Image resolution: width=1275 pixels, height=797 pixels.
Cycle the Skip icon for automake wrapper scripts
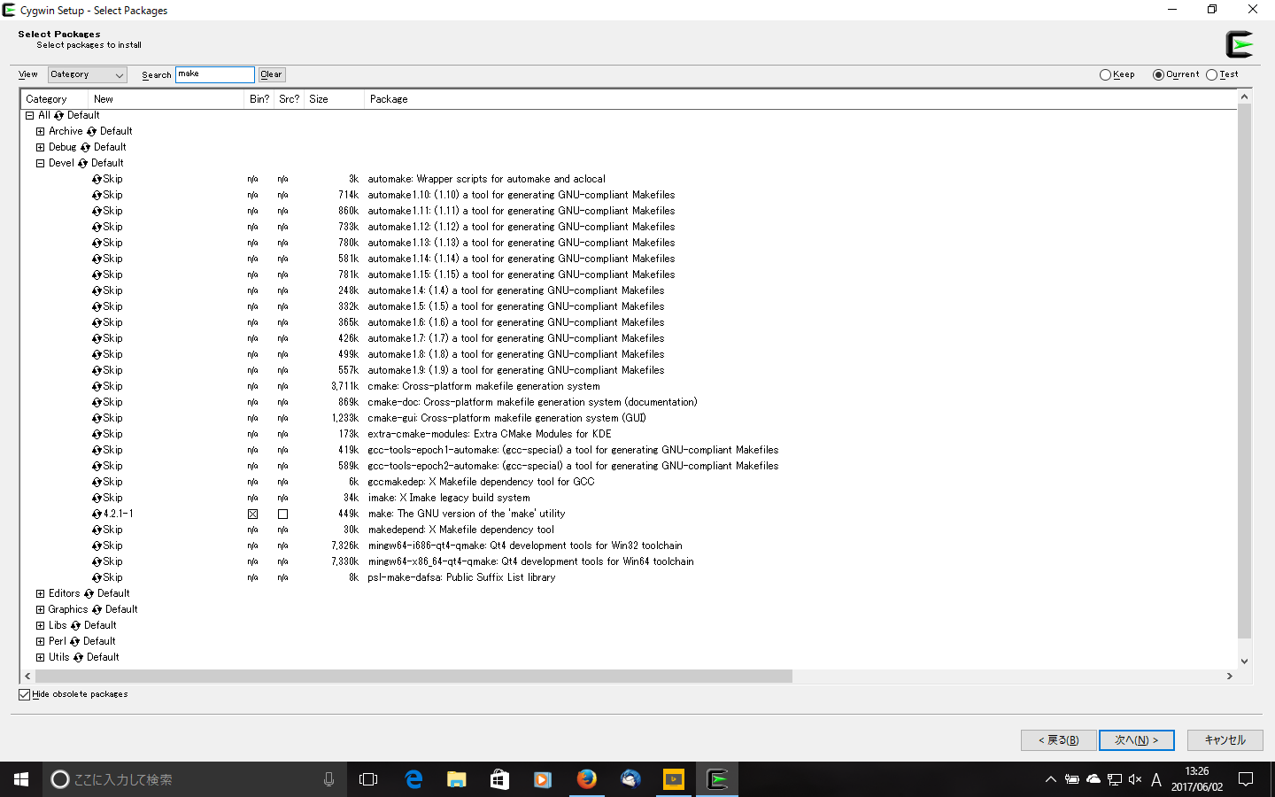tap(97, 179)
